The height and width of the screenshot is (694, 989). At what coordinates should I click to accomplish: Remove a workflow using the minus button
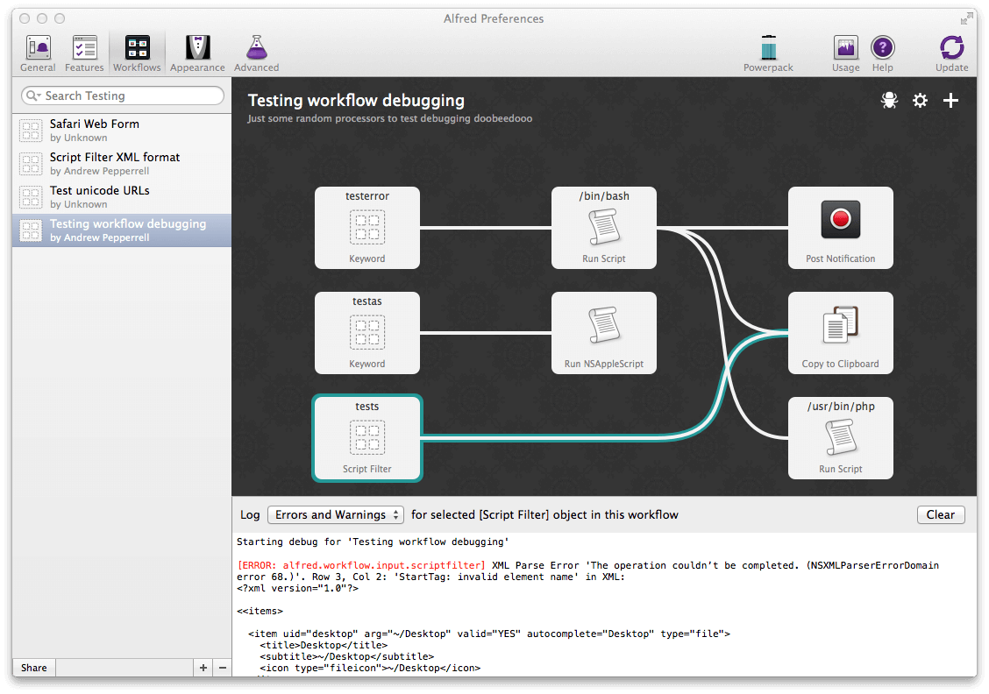(x=222, y=667)
